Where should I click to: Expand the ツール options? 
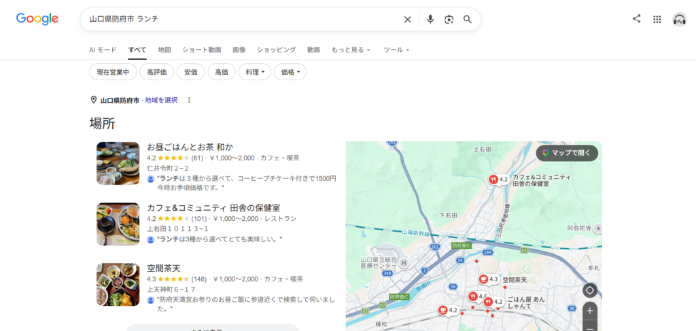tap(396, 50)
